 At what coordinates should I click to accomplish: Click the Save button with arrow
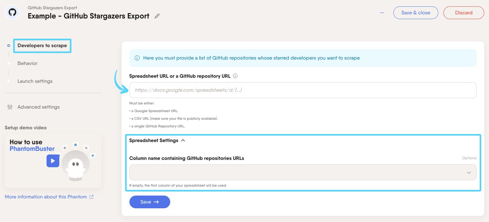point(150,202)
